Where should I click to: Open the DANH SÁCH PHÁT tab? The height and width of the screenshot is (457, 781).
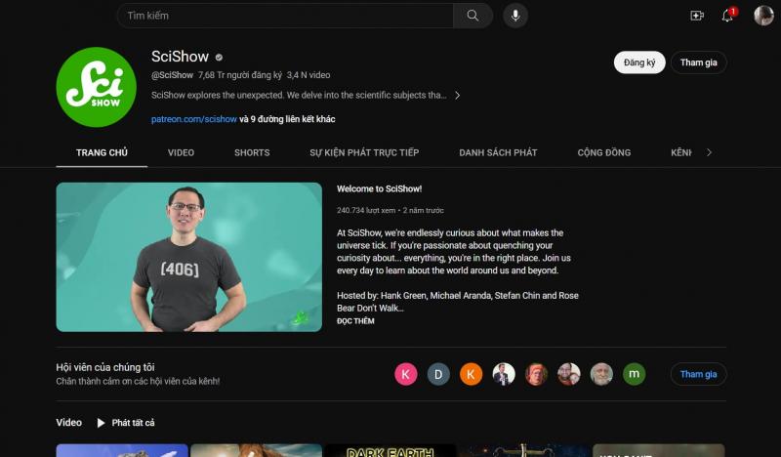click(498, 152)
